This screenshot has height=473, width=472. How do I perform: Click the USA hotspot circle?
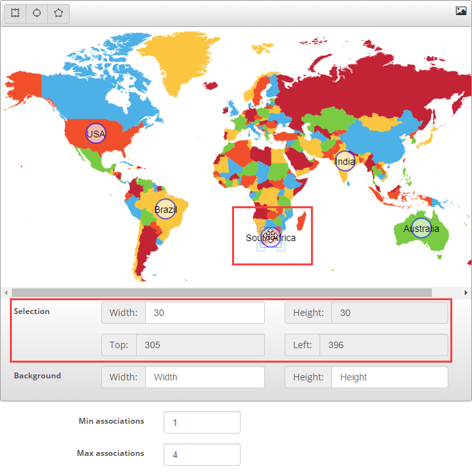[95, 133]
